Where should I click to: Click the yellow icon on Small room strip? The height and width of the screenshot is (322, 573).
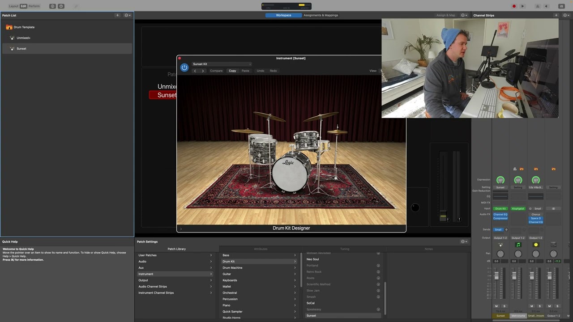tap(535, 245)
